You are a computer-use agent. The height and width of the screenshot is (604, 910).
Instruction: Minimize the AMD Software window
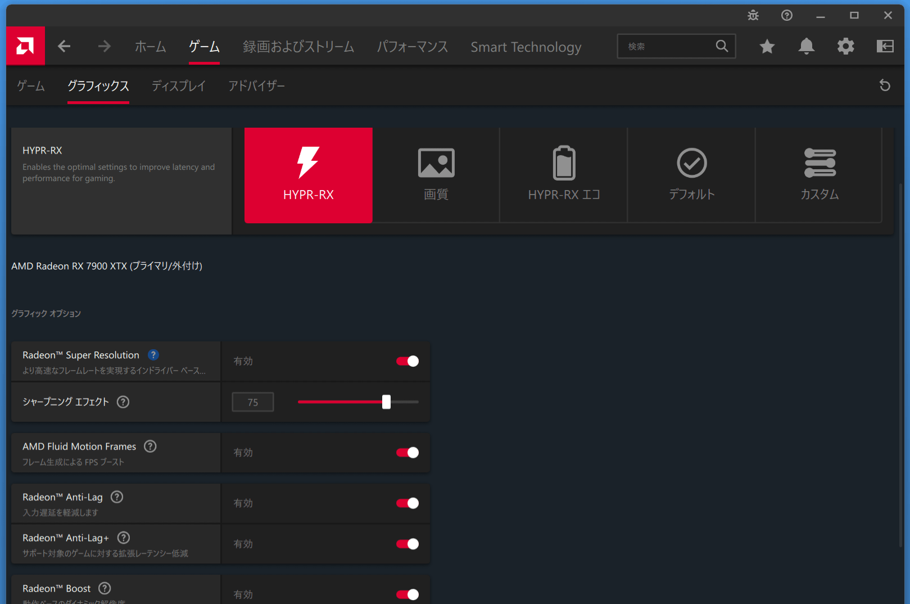821,15
